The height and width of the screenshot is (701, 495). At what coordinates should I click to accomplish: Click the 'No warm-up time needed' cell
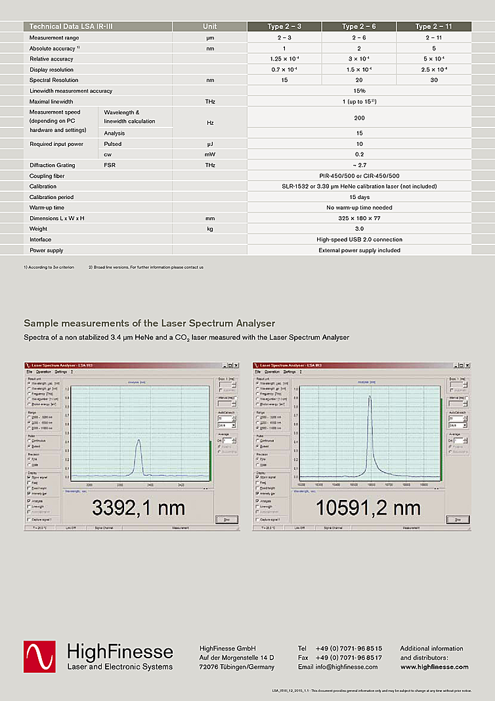[359, 208]
